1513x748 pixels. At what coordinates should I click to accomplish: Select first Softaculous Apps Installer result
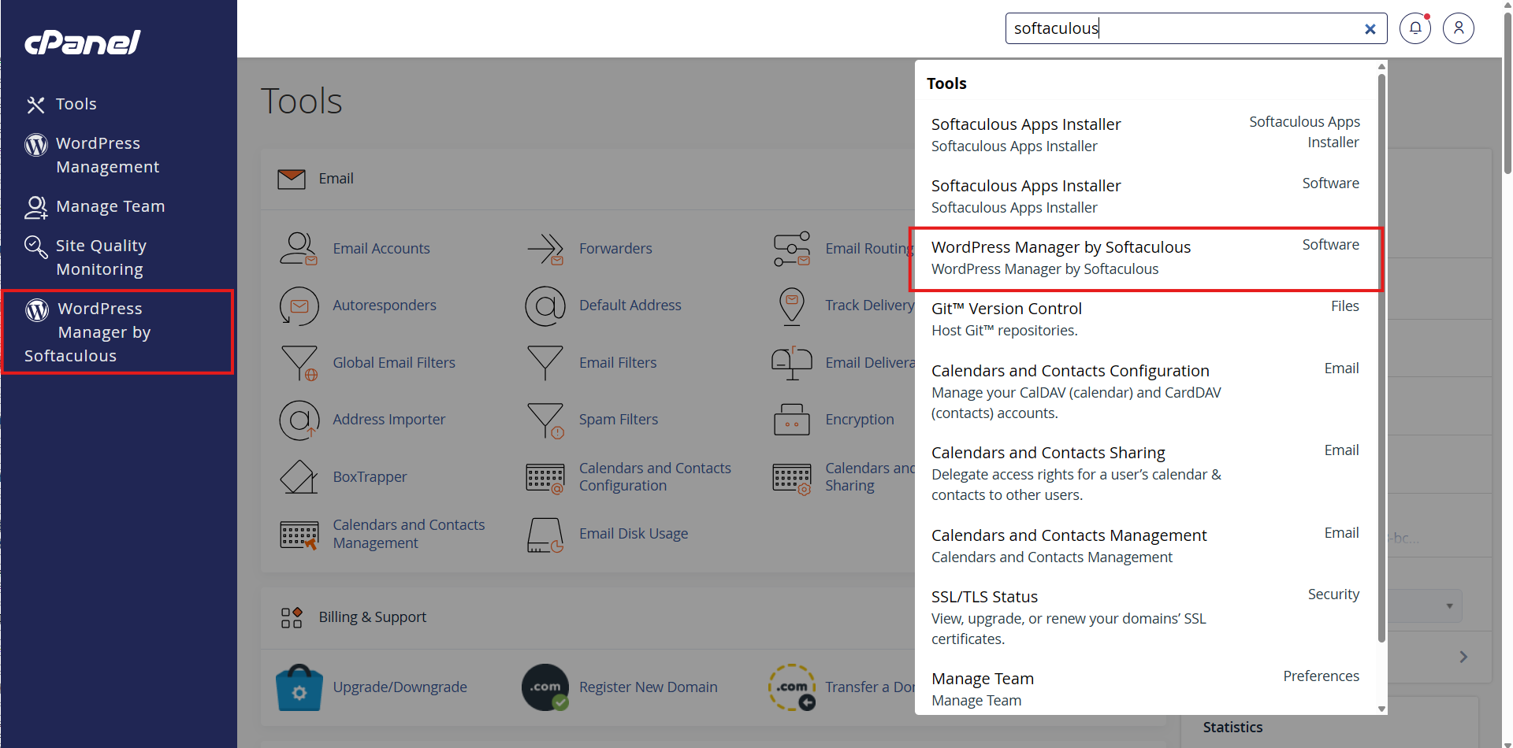pyautogui.click(x=1146, y=135)
